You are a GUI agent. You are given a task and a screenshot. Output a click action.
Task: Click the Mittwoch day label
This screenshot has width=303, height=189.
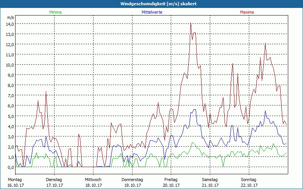tap(93, 180)
